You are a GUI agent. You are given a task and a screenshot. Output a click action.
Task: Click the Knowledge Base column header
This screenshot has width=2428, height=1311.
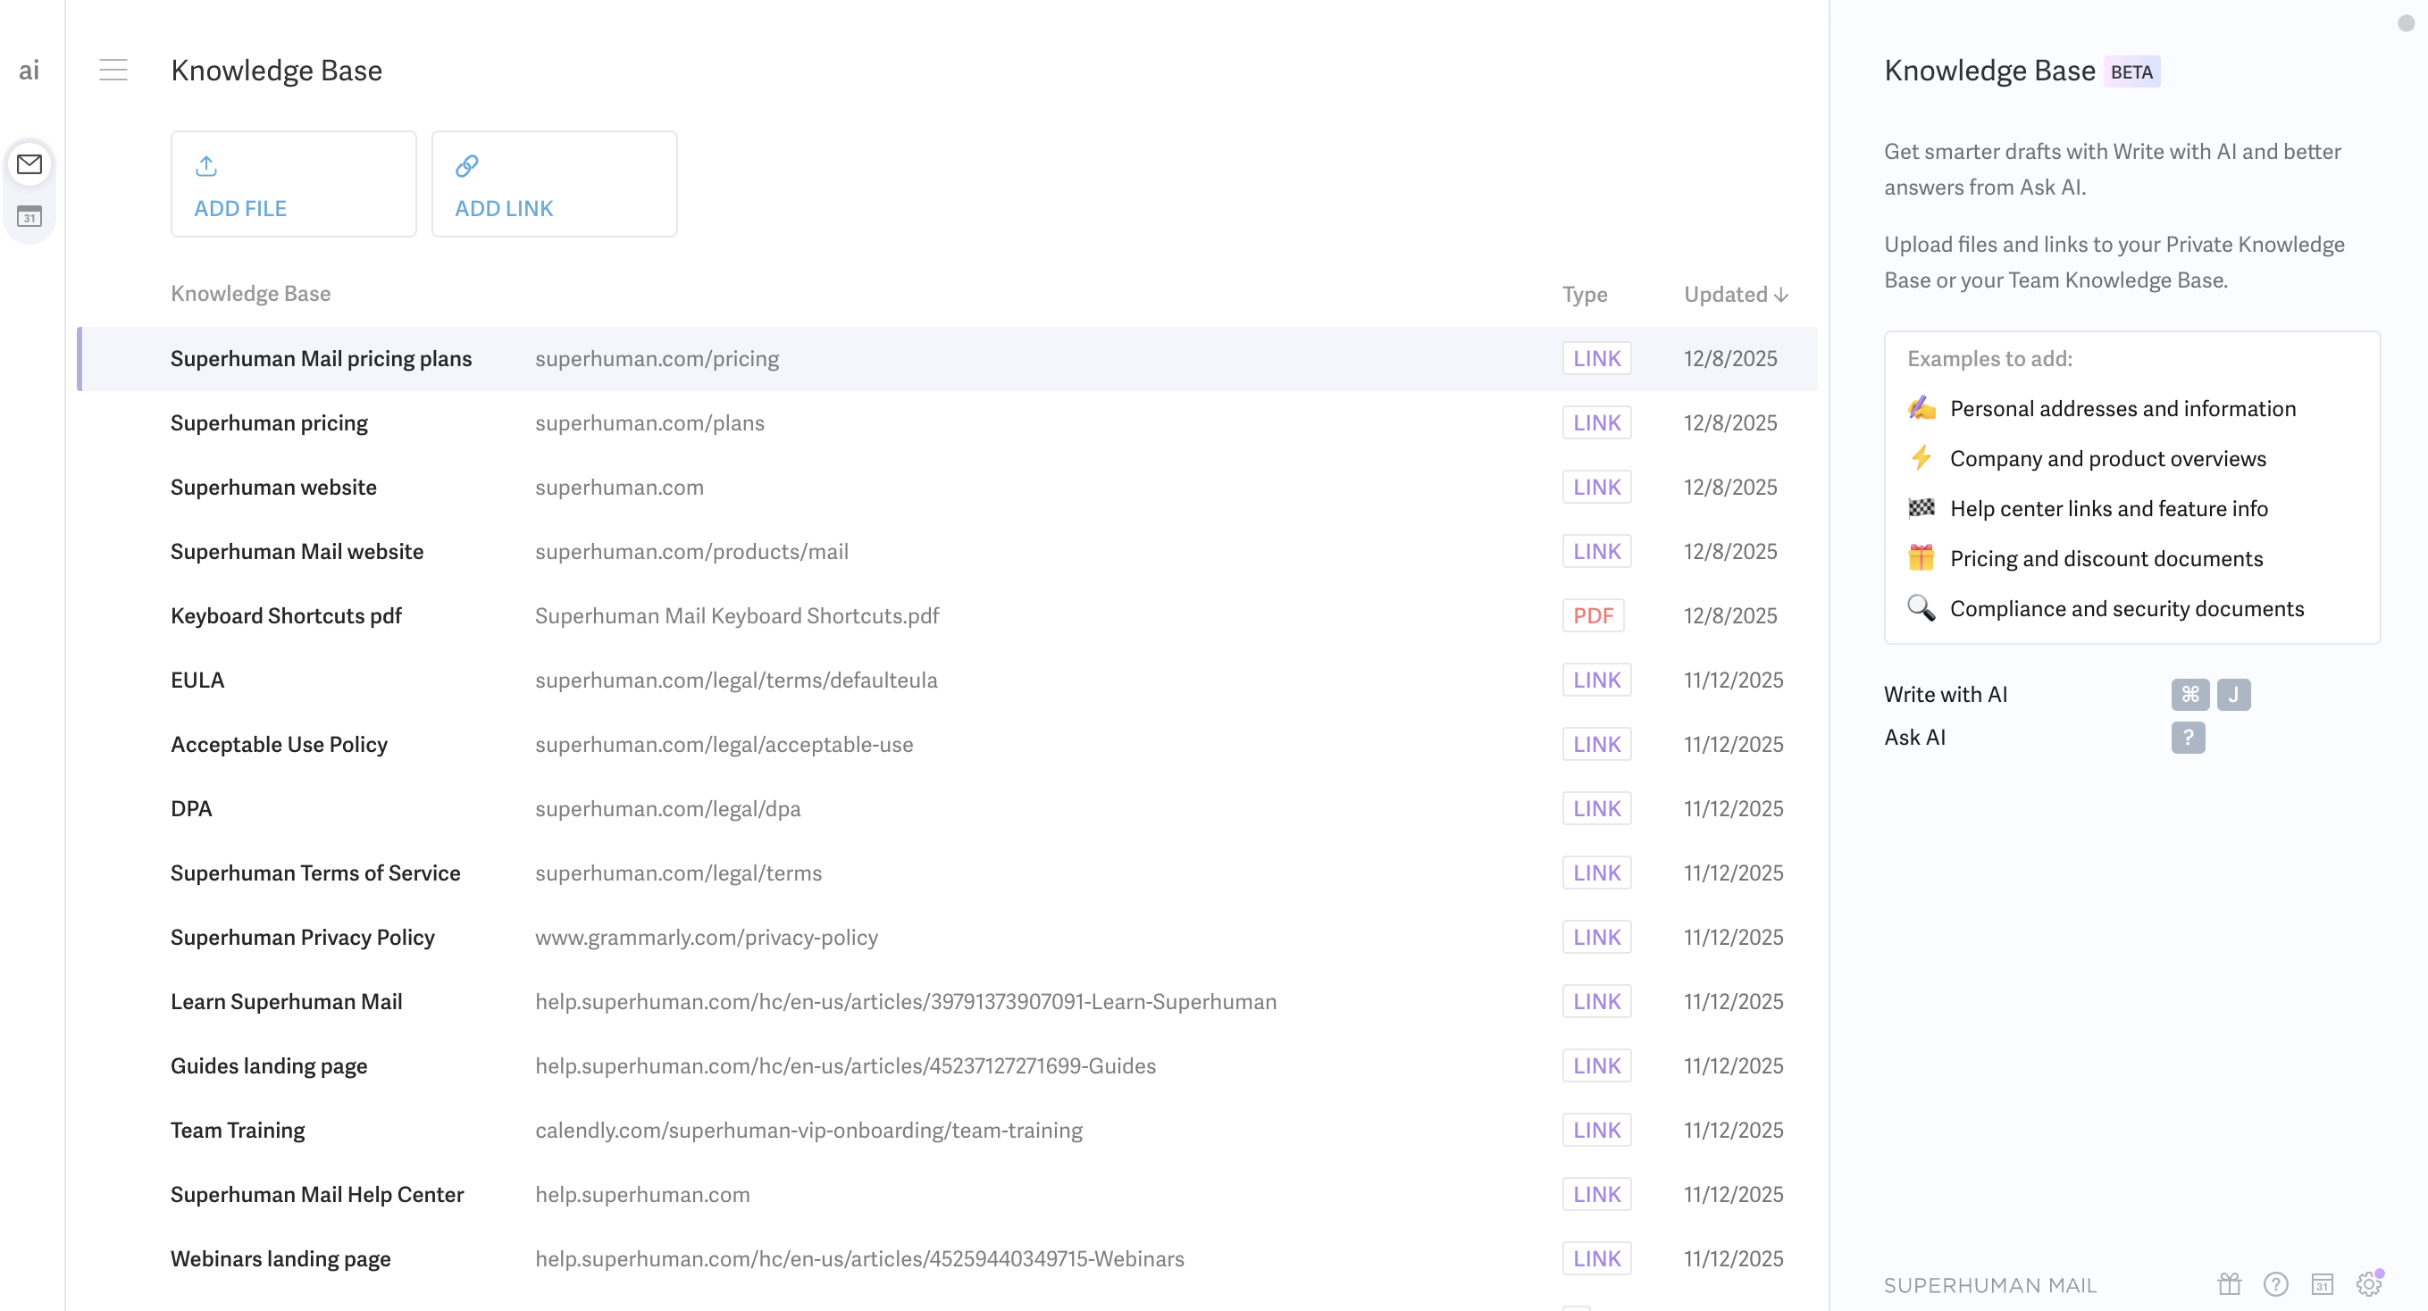251,294
